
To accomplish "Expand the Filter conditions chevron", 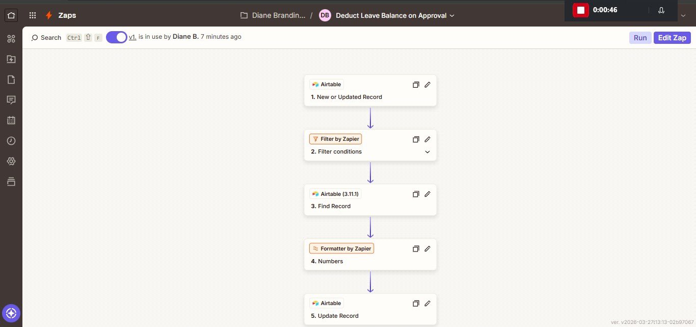I will coord(427,152).
